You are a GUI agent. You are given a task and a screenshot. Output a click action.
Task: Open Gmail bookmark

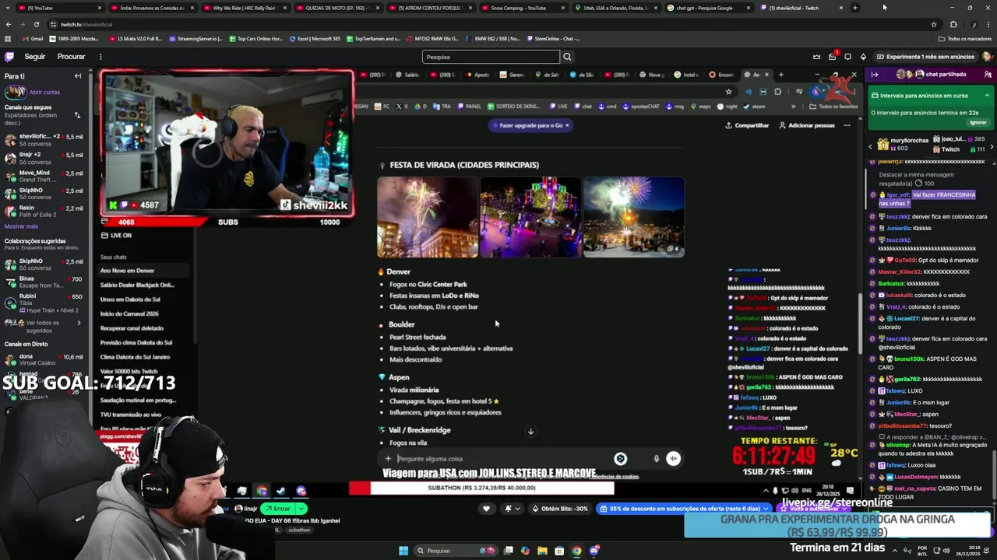pos(33,39)
